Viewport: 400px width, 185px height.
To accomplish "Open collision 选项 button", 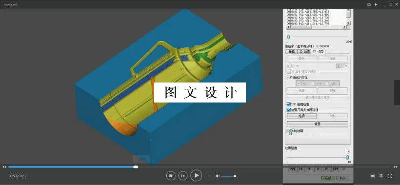I will pyautogui.click(x=302, y=116).
